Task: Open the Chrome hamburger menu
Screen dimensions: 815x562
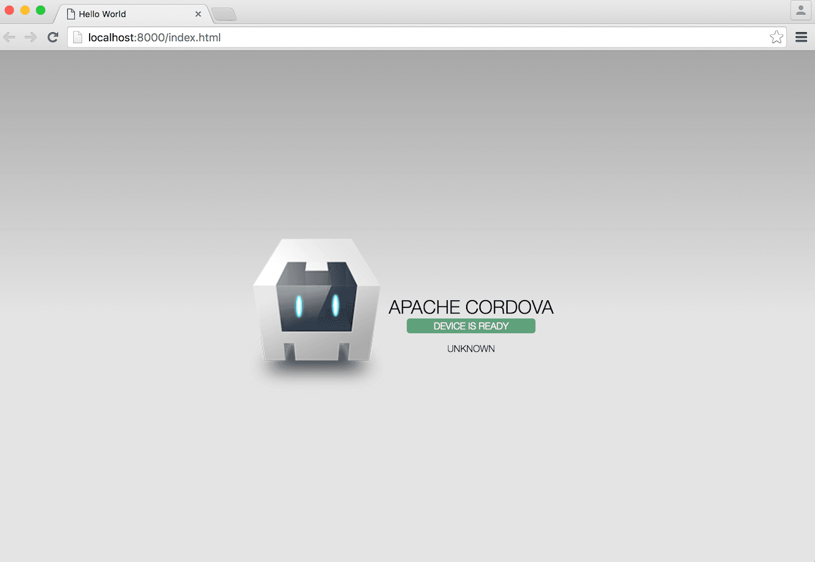Action: coord(801,37)
